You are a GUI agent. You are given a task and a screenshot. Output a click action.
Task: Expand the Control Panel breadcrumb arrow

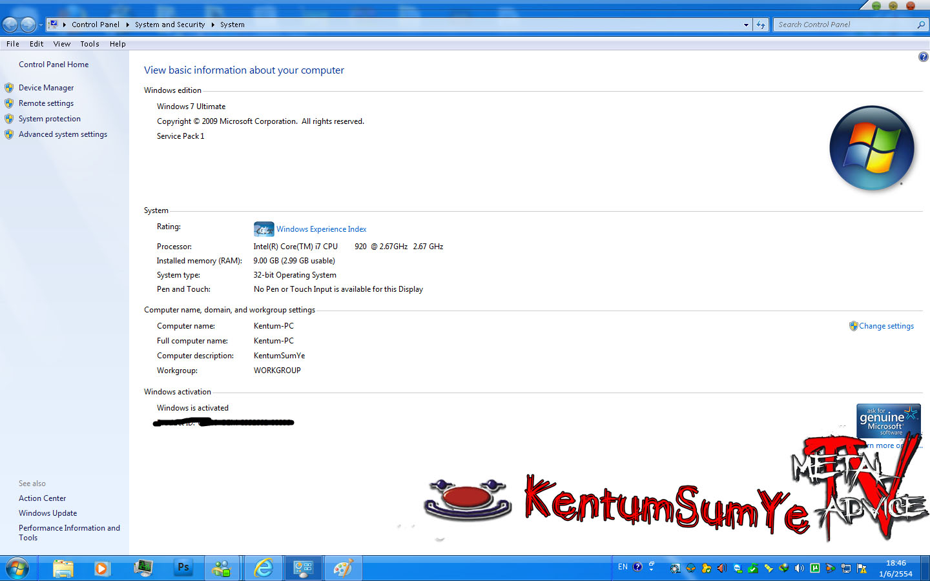128,25
